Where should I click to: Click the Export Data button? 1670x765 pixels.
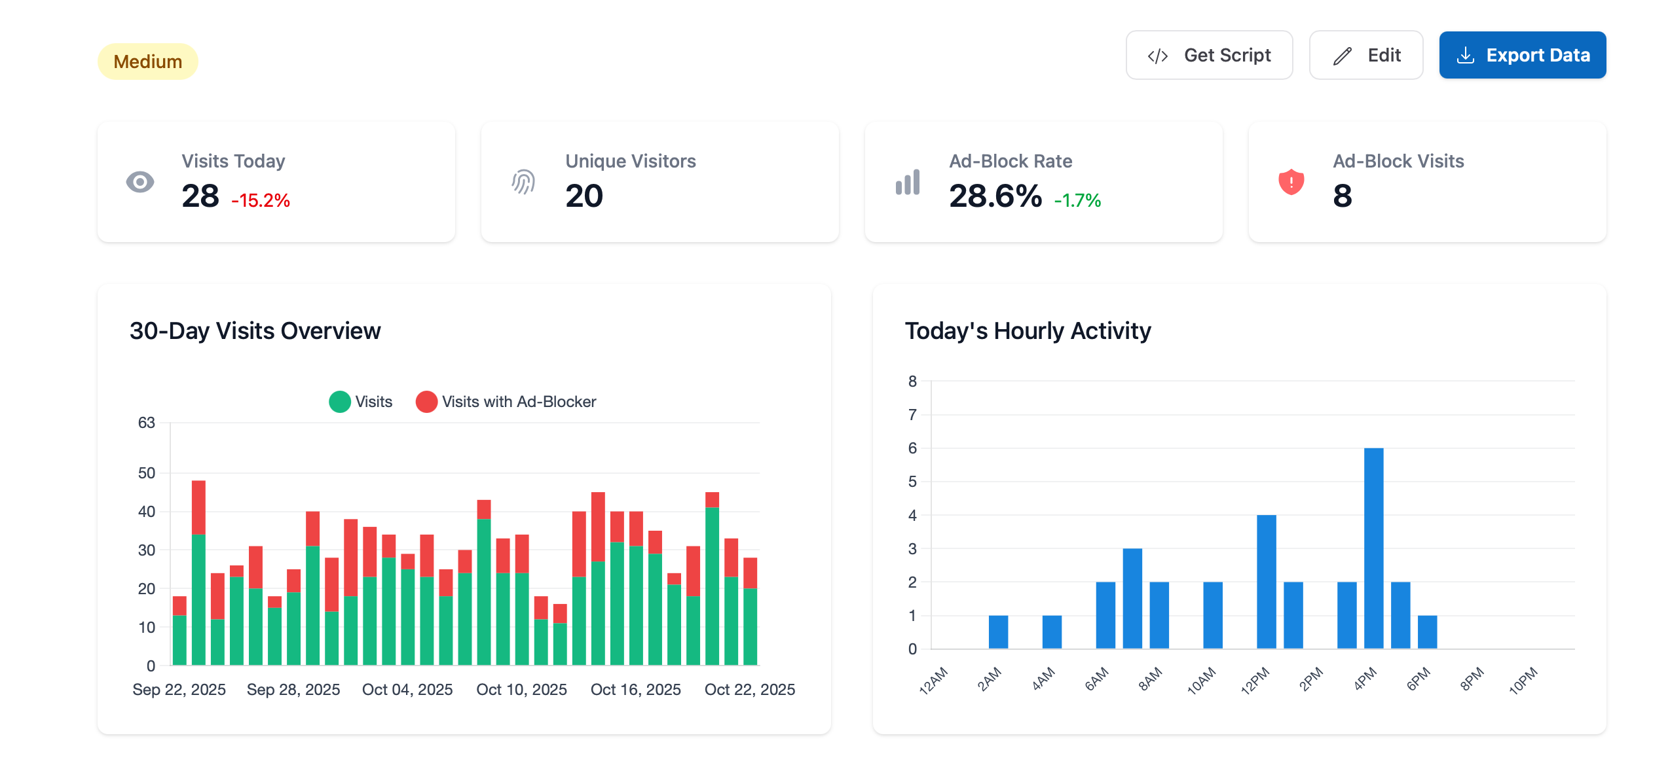point(1522,55)
